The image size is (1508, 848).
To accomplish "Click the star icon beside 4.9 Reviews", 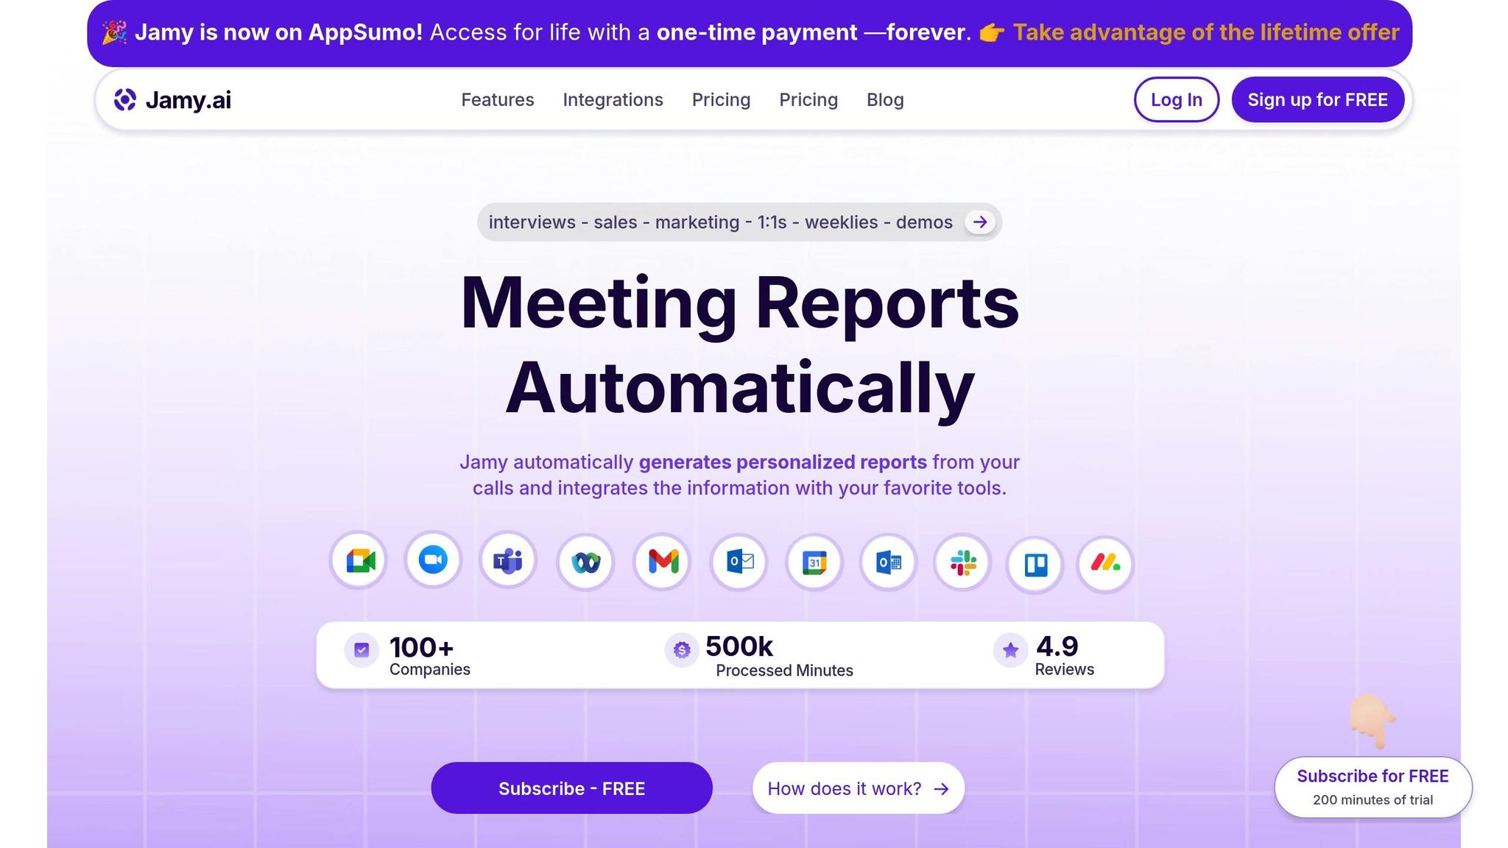I will [x=1010, y=650].
